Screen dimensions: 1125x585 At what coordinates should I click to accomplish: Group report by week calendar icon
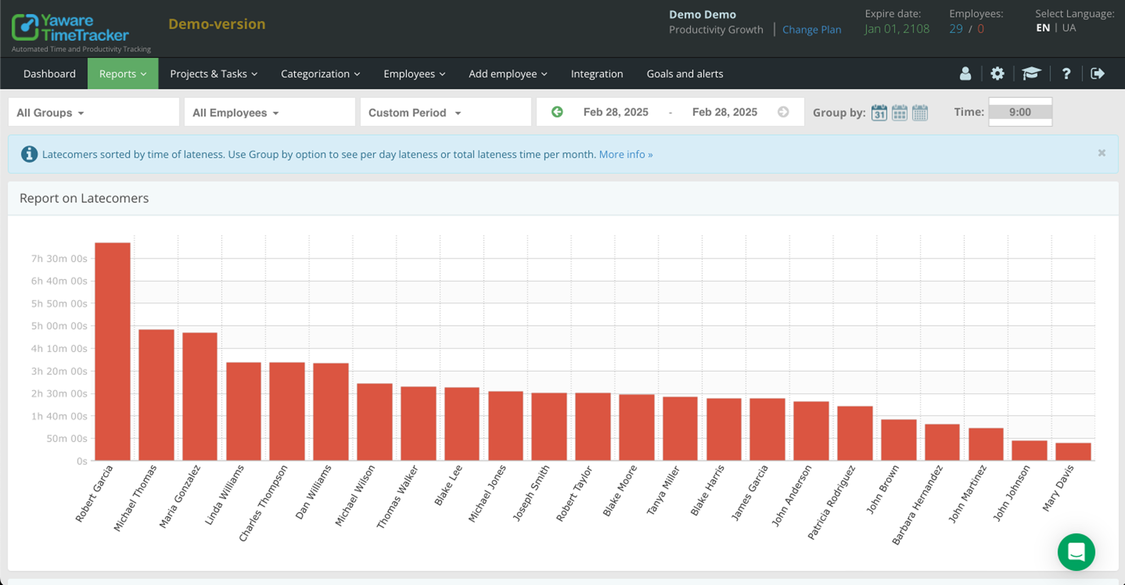pyautogui.click(x=900, y=113)
